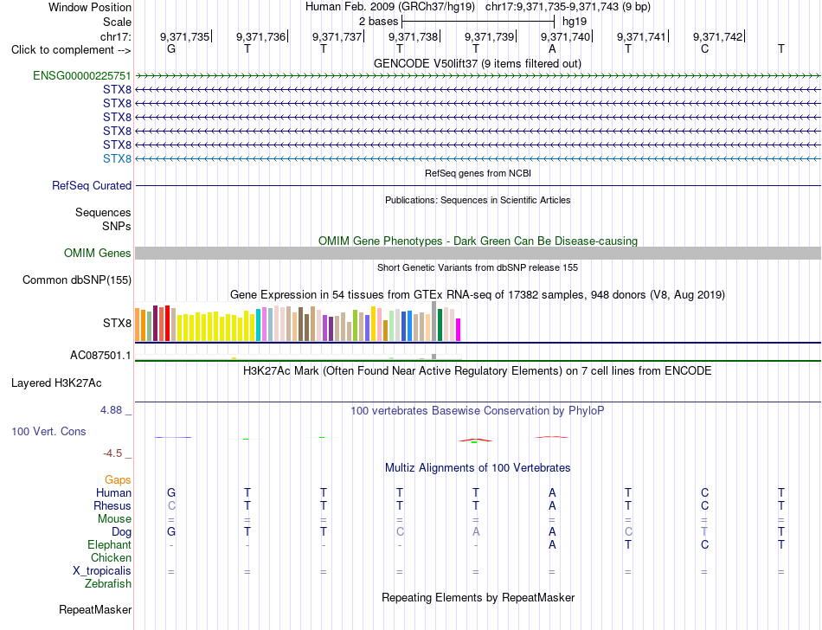Click the Window Position label
The height and width of the screenshot is (630, 822).
[90, 7]
